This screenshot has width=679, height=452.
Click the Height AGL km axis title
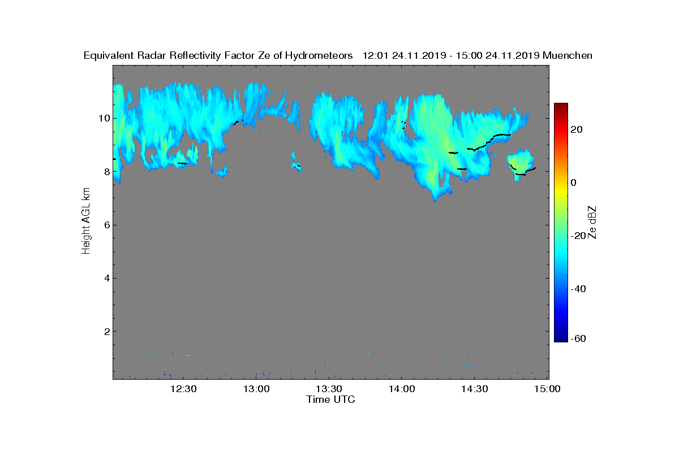click(x=86, y=221)
